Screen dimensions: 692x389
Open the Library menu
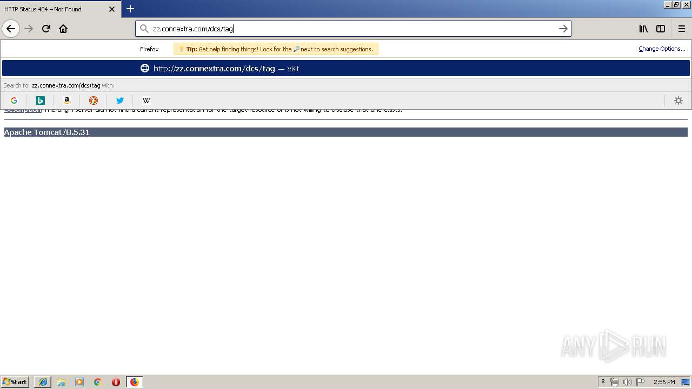pos(643,29)
